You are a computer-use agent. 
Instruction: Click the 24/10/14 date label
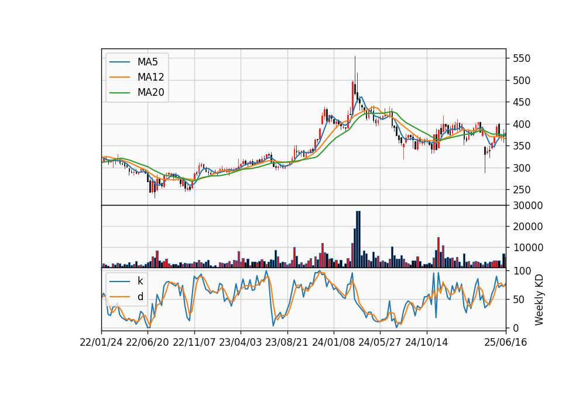[x=427, y=343]
